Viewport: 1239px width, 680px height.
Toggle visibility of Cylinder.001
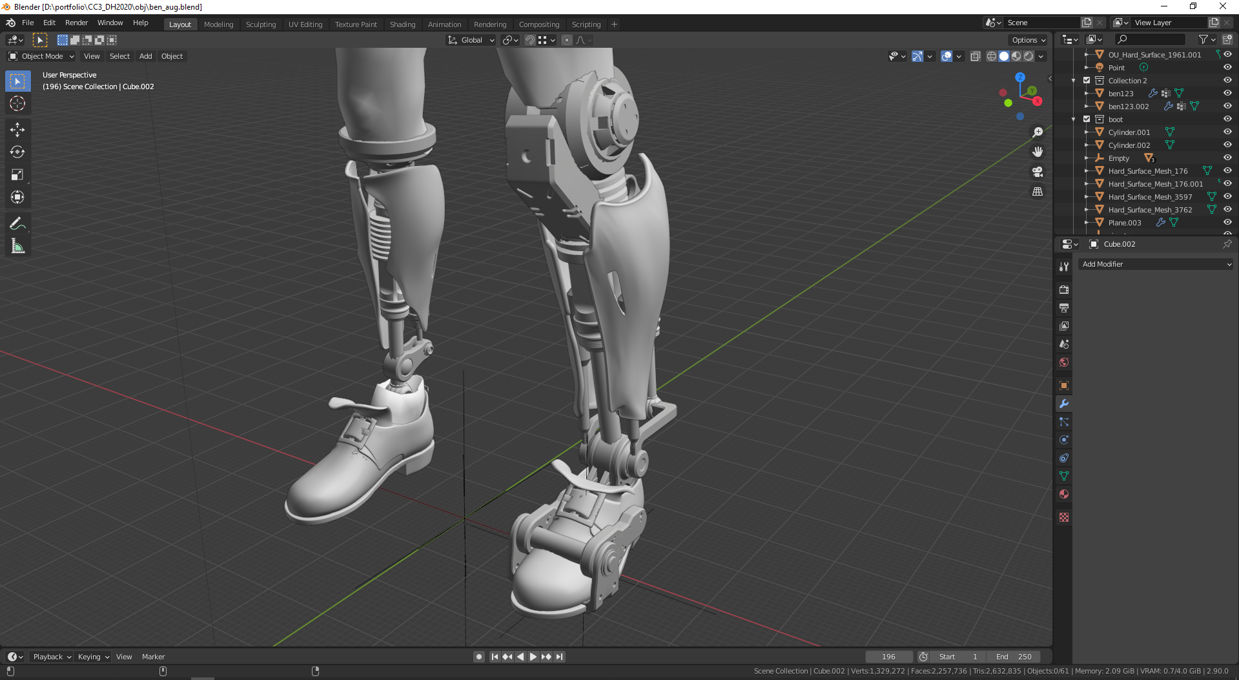(1227, 132)
